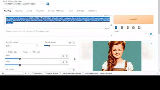Click the trash icon to clear prompt
This screenshot has height=90, width=160.
(x=122, y=27)
